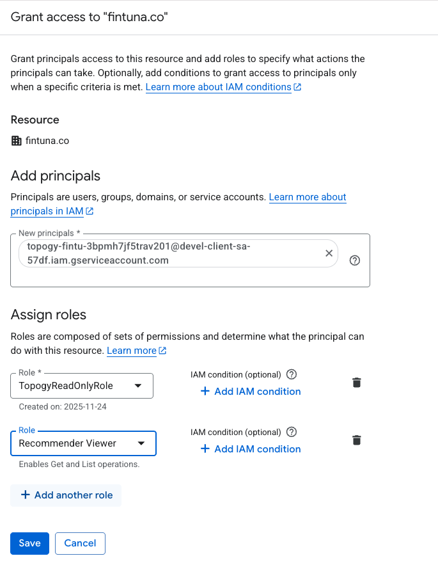Expand the Recommender Viewer role dropdown
Image resolution: width=438 pixels, height=572 pixels.
[83, 443]
